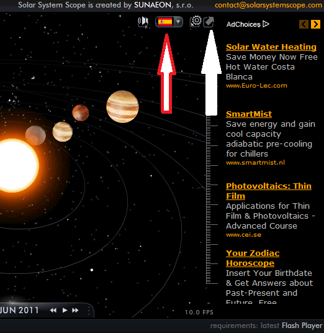This screenshot has width=324, height=333.
Task: Click the Spanish flag language selector
Action: (165, 22)
